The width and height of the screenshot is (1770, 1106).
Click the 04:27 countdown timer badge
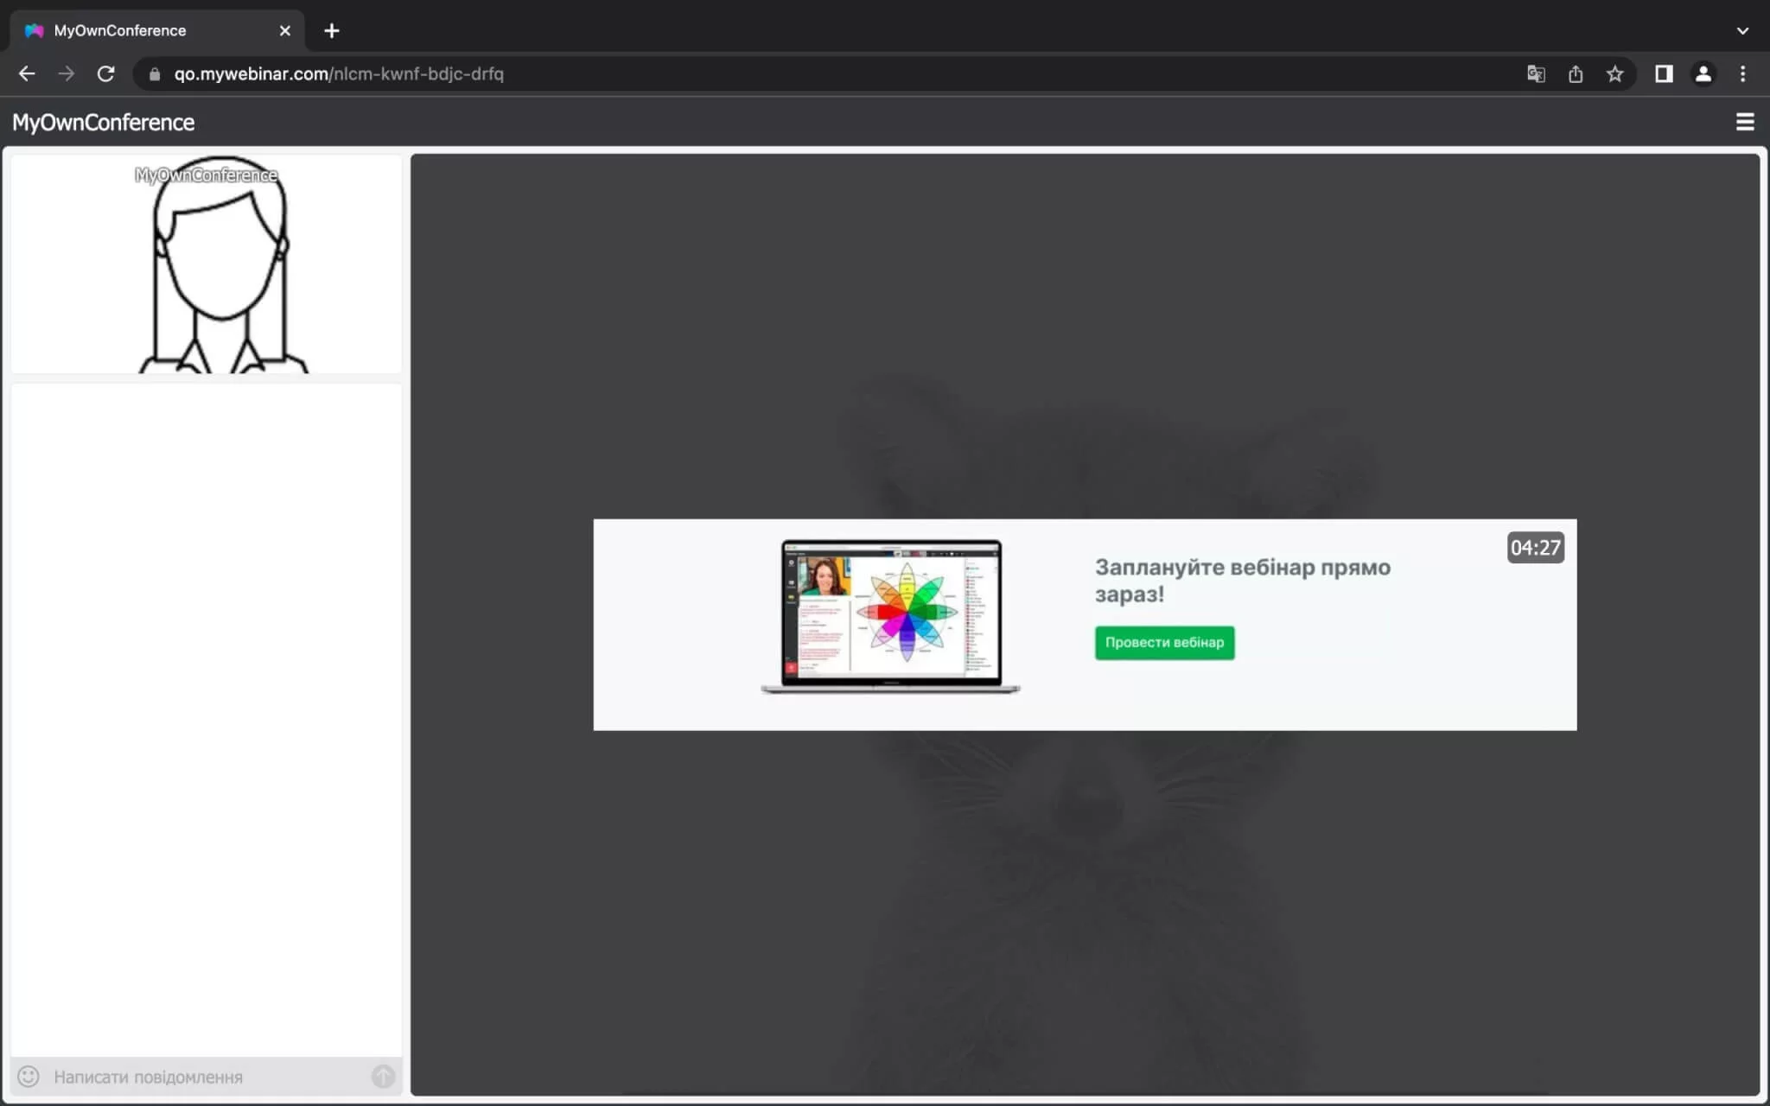coord(1535,548)
